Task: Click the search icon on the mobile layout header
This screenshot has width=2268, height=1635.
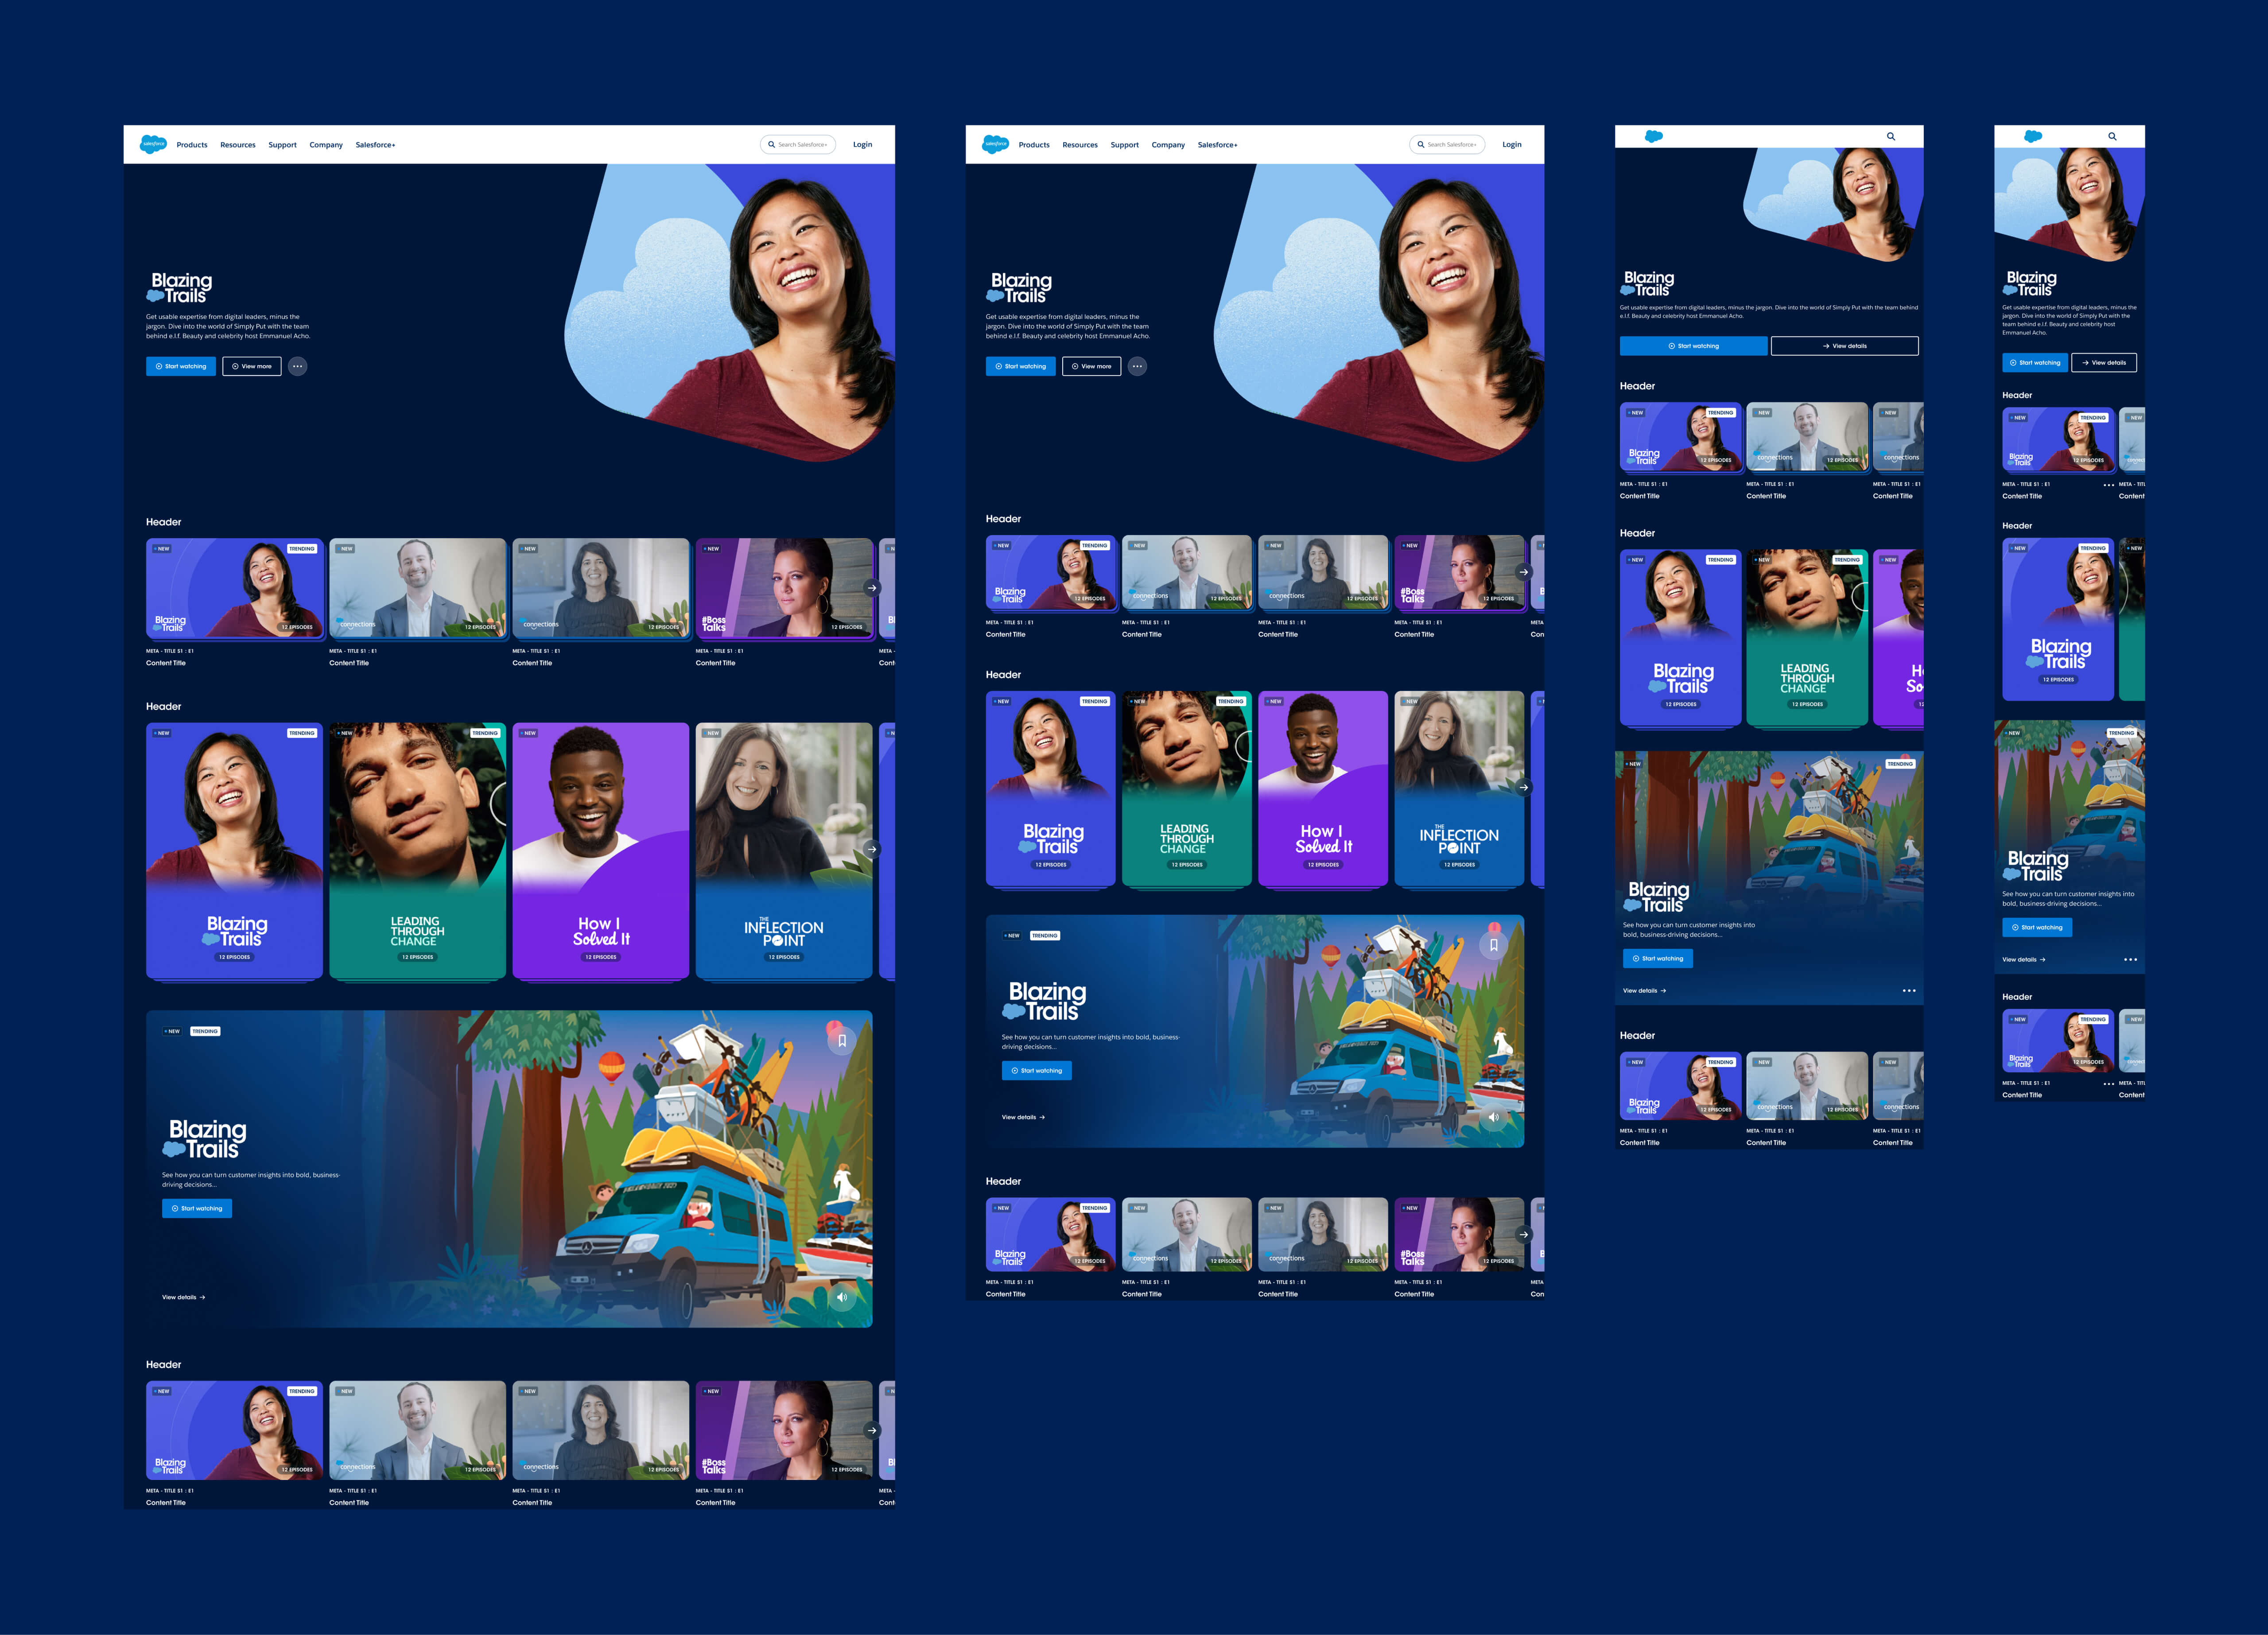Action: pyautogui.click(x=2112, y=135)
